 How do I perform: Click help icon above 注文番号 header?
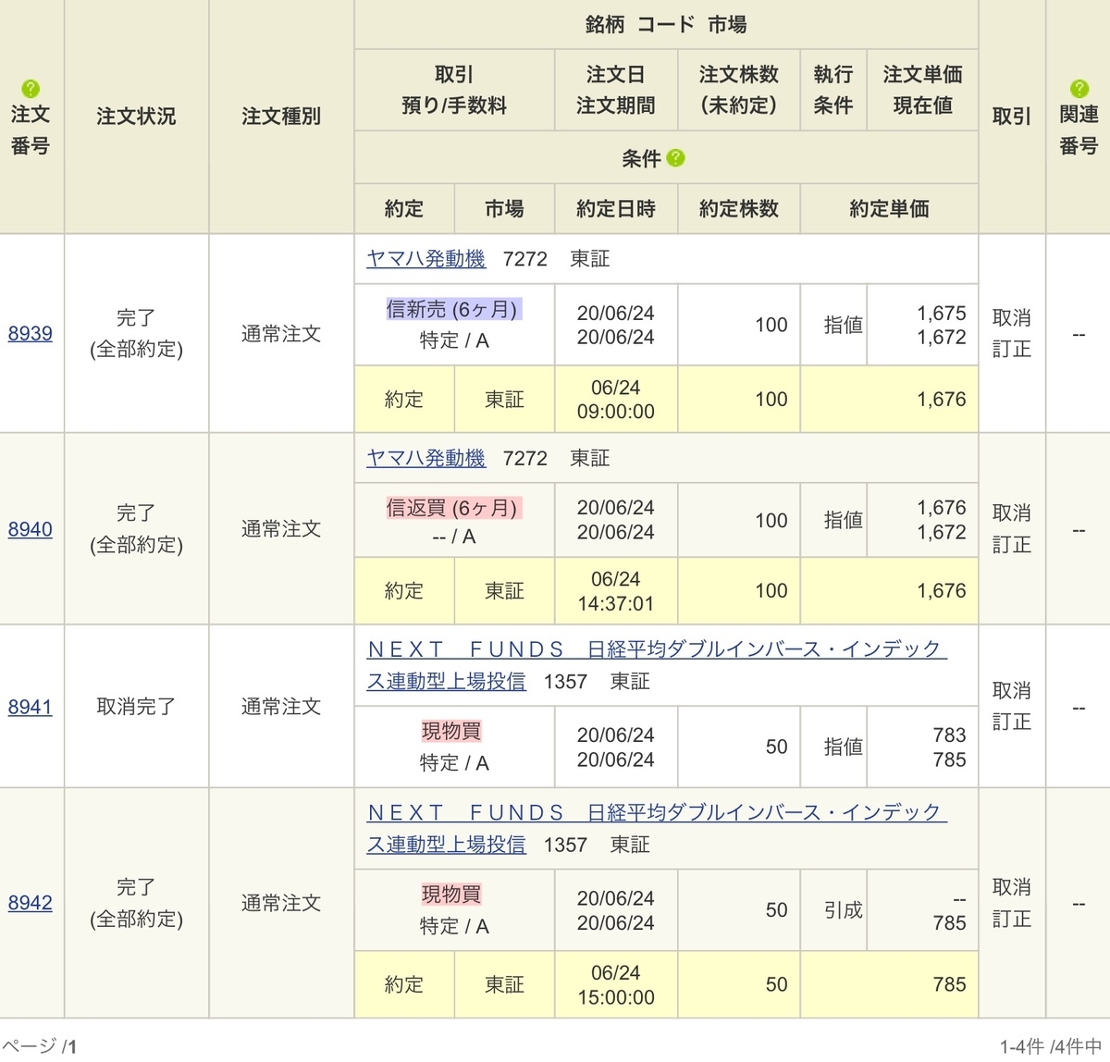pyautogui.click(x=31, y=89)
